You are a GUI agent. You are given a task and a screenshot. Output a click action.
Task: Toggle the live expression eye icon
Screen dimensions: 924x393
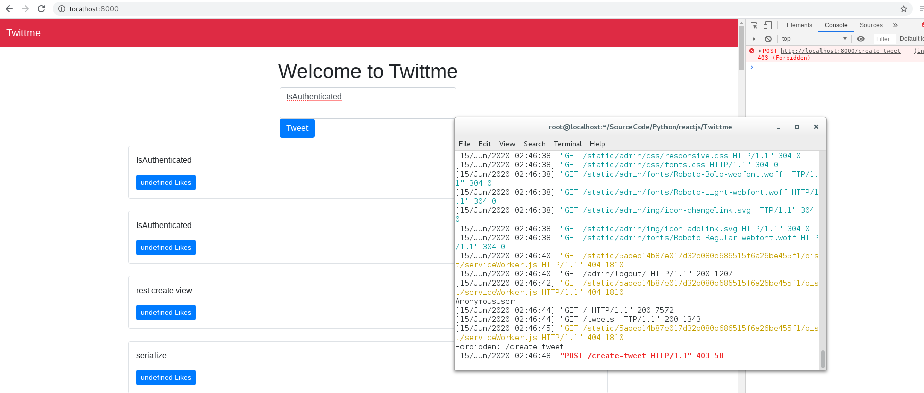click(861, 39)
